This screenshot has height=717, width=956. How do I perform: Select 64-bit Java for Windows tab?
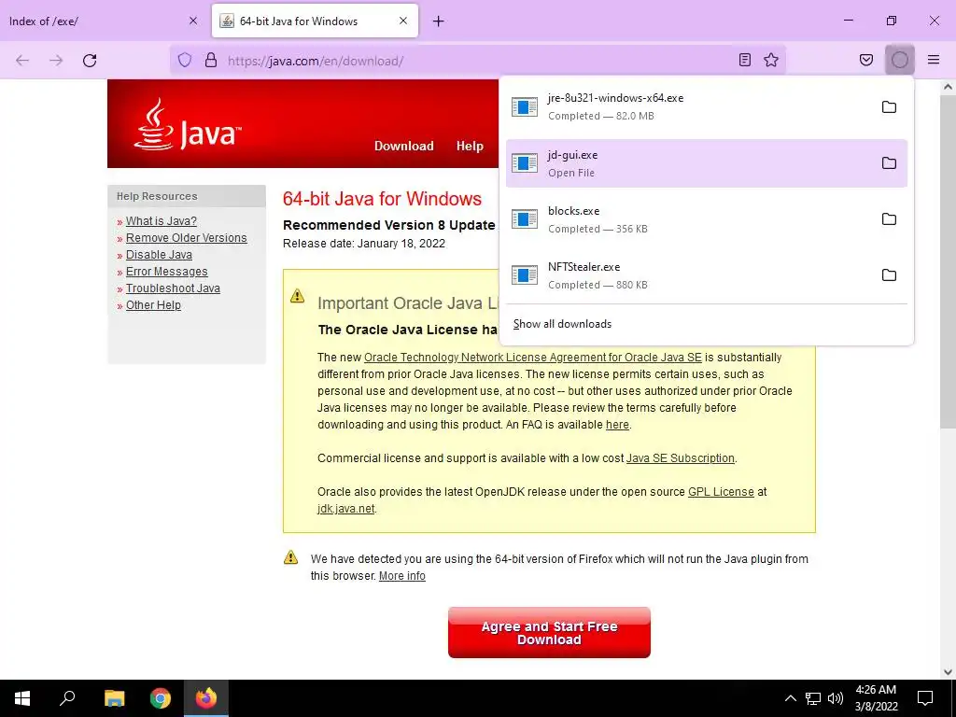pyautogui.click(x=315, y=21)
